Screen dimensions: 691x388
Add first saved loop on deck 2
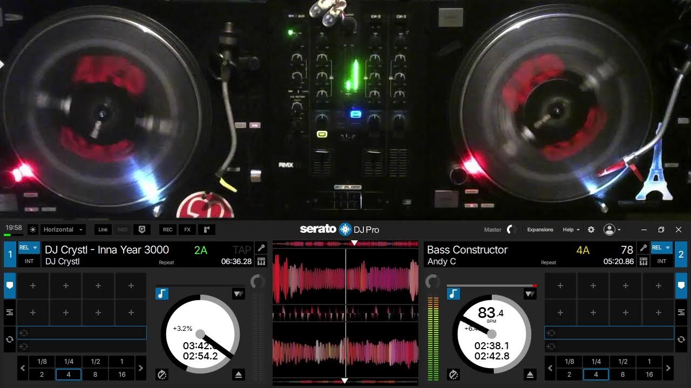(x=609, y=333)
